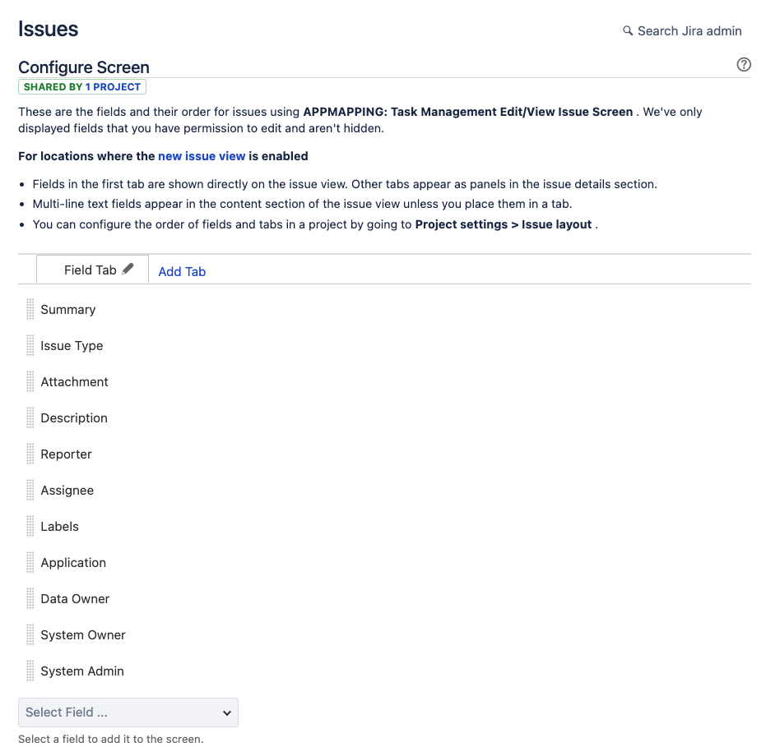Select the Assignee field row
This screenshot has width=766, height=747.
pos(67,490)
